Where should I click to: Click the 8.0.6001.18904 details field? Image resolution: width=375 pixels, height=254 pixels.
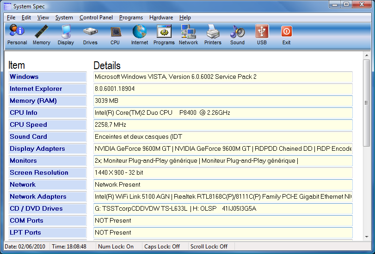(223, 89)
